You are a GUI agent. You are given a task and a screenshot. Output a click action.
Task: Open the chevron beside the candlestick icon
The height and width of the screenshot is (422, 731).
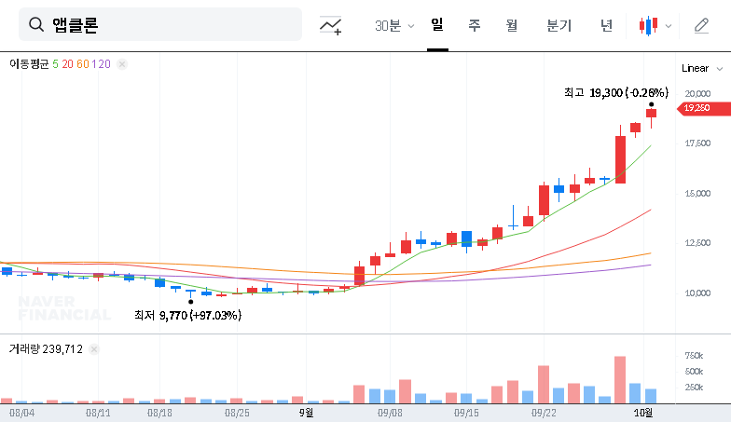point(668,26)
